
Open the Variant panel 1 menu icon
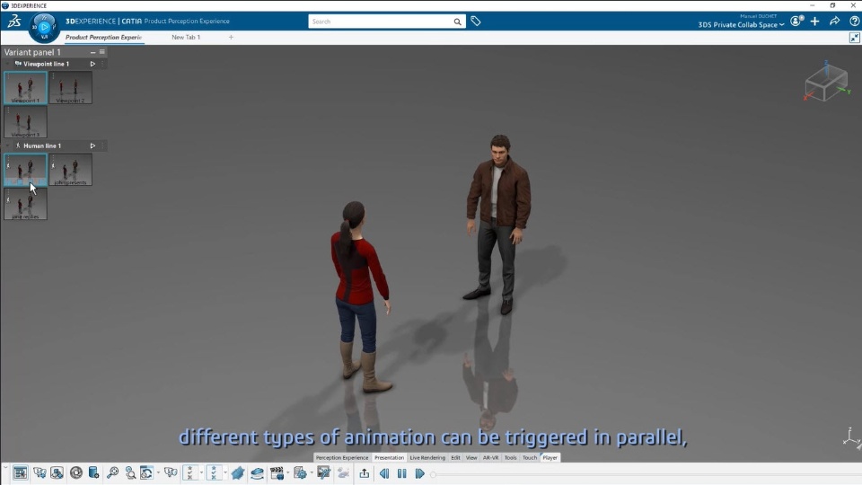pos(102,52)
